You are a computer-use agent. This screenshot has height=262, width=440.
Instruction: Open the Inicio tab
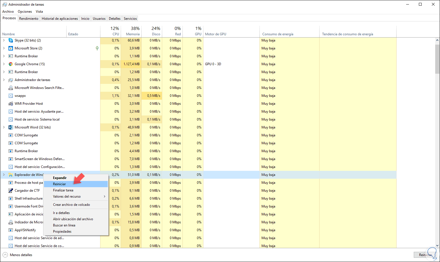point(85,19)
